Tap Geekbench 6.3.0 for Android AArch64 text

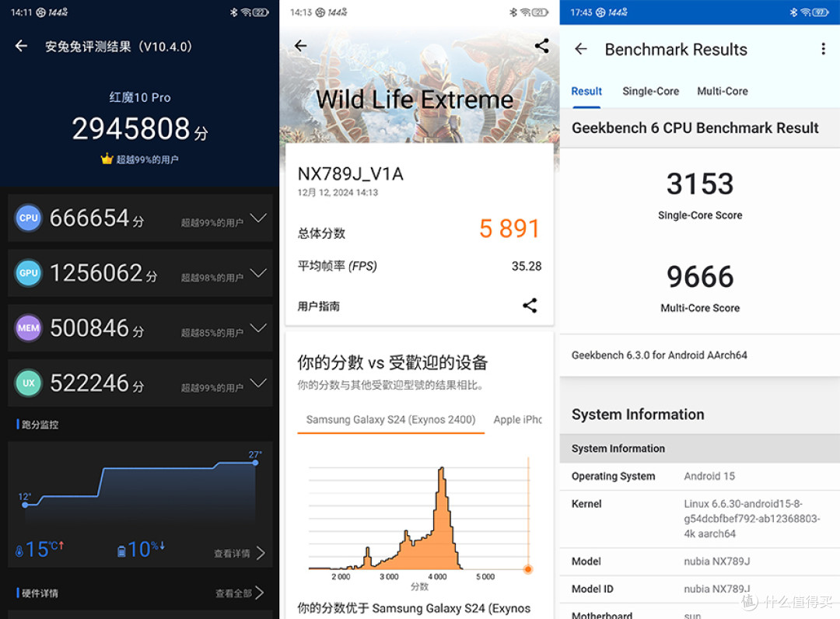659,355
